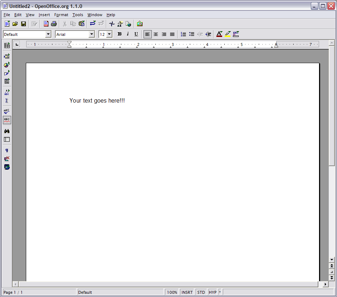Copy with the toolbar copy icon
Screen dimensions: 337x297
point(73,24)
